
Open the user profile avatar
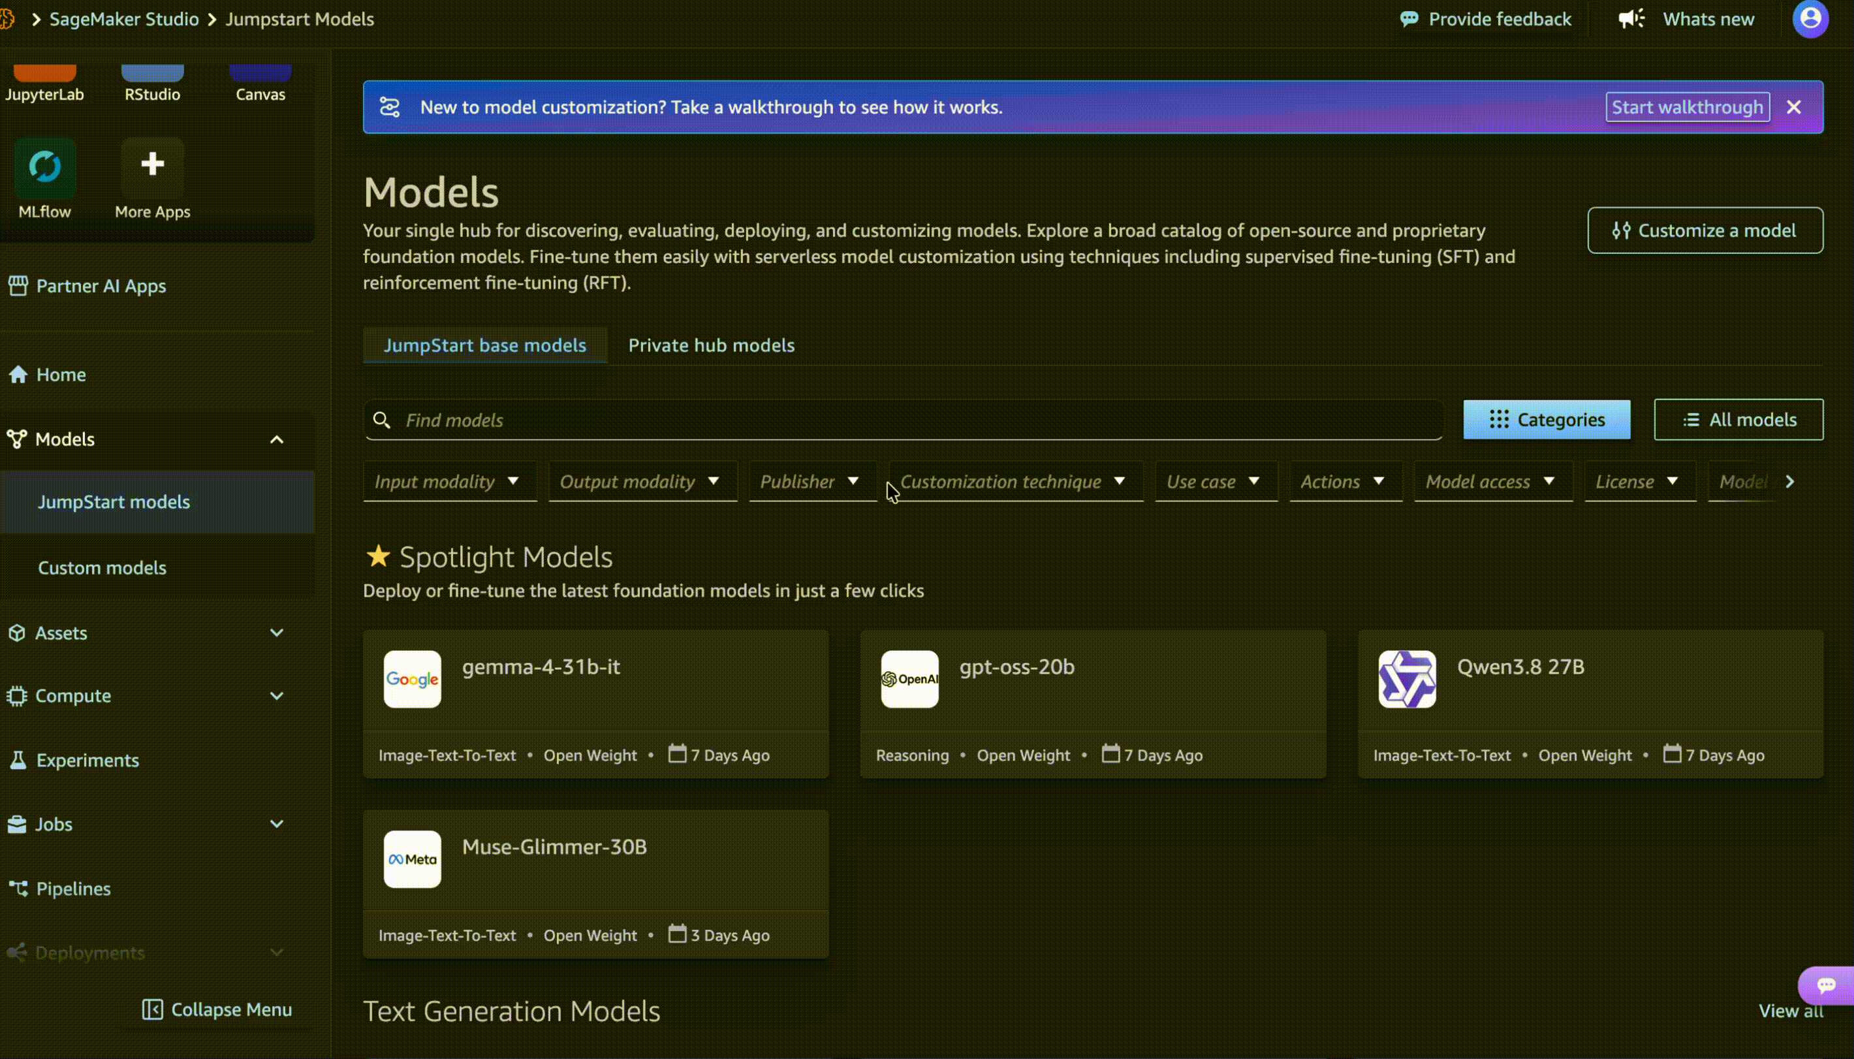coord(1810,18)
